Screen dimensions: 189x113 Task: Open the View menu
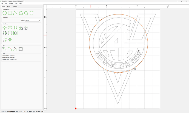point(16,3)
